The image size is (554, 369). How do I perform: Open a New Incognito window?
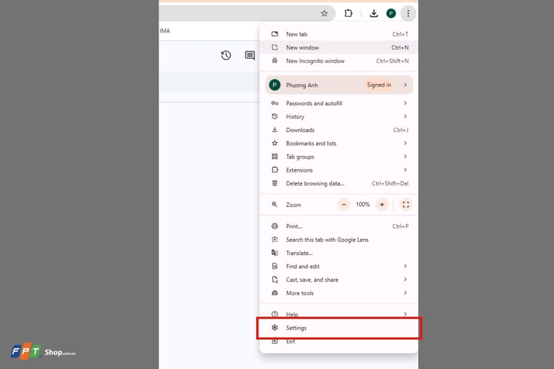pyautogui.click(x=339, y=61)
